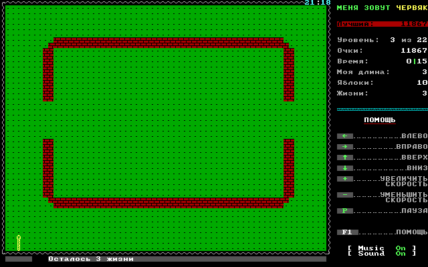This screenshot has height=267, width=428.
Task: Click the Очки score value 11867
Action: tap(414, 51)
